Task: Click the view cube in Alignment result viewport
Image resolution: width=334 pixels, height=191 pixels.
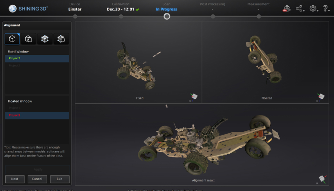Action: click(321, 180)
